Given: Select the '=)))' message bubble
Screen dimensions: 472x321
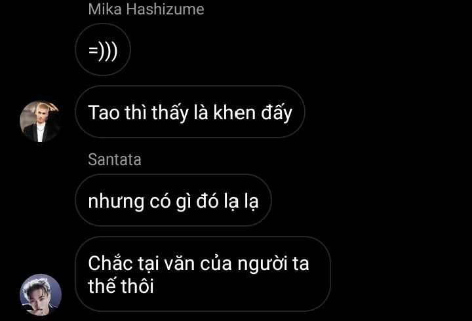Looking at the screenshot, I should click(x=103, y=50).
